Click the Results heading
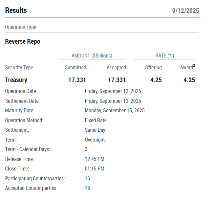This screenshot has width=215, height=202. point(16,10)
